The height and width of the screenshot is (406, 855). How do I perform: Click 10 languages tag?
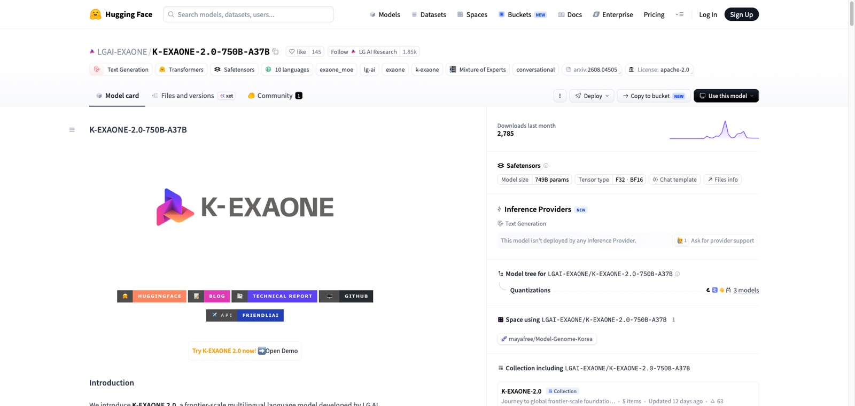[x=287, y=69]
